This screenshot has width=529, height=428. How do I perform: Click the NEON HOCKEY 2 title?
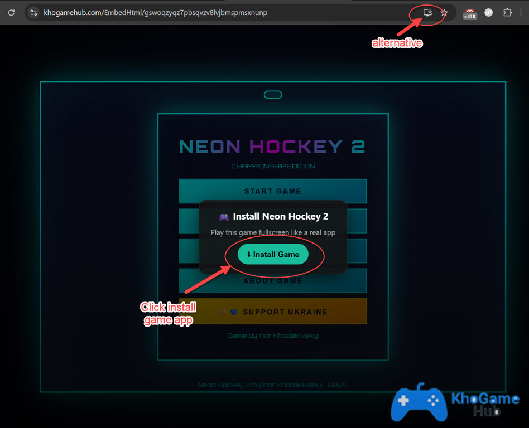click(x=272, y=146)
